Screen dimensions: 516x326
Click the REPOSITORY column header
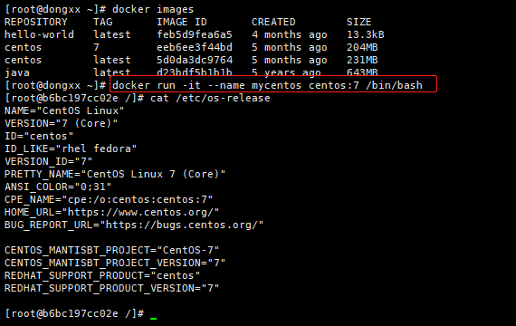pyautogui.click(x=36, y=22)
